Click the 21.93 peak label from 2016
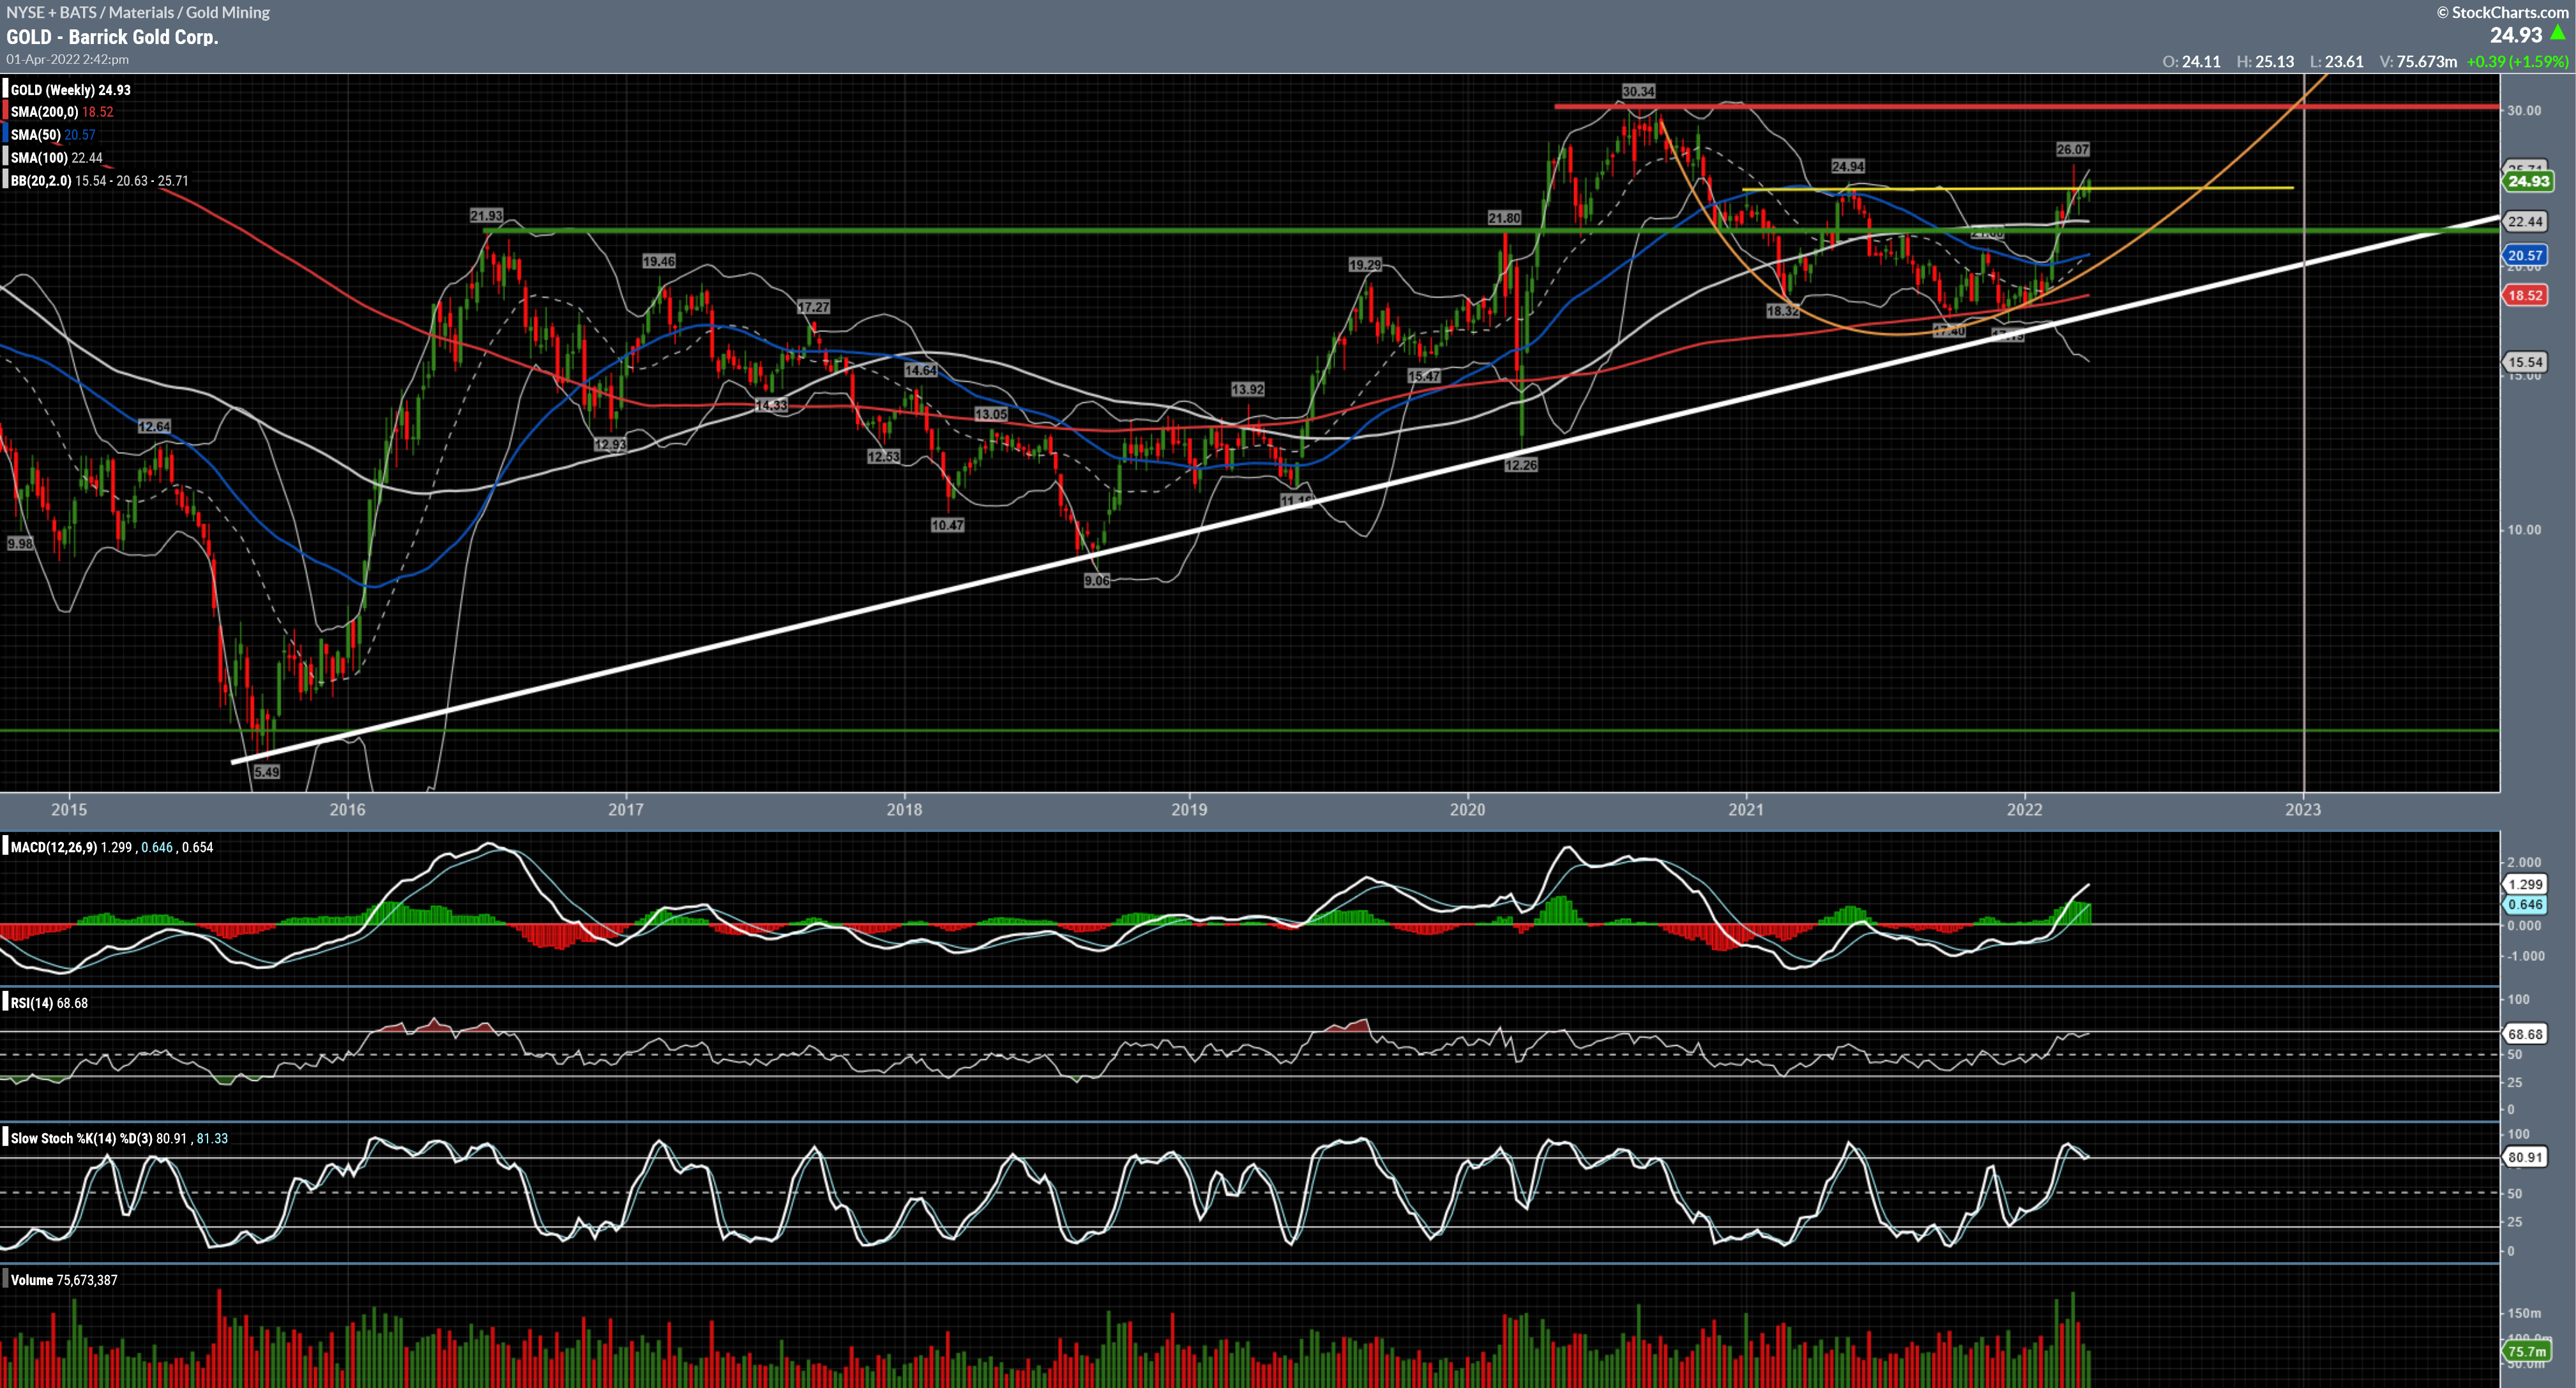The image size is (2576, 1388). coord(486,216)
